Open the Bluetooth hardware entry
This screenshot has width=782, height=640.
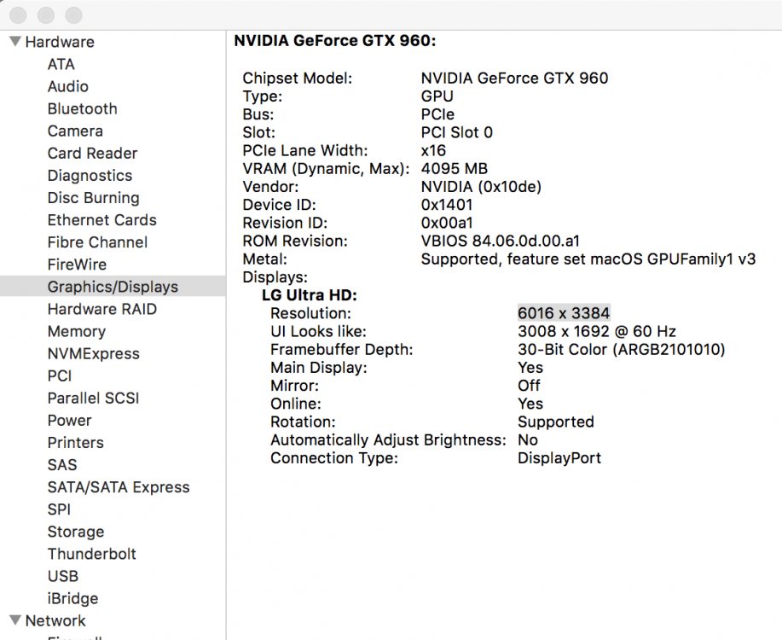(82, 109)
